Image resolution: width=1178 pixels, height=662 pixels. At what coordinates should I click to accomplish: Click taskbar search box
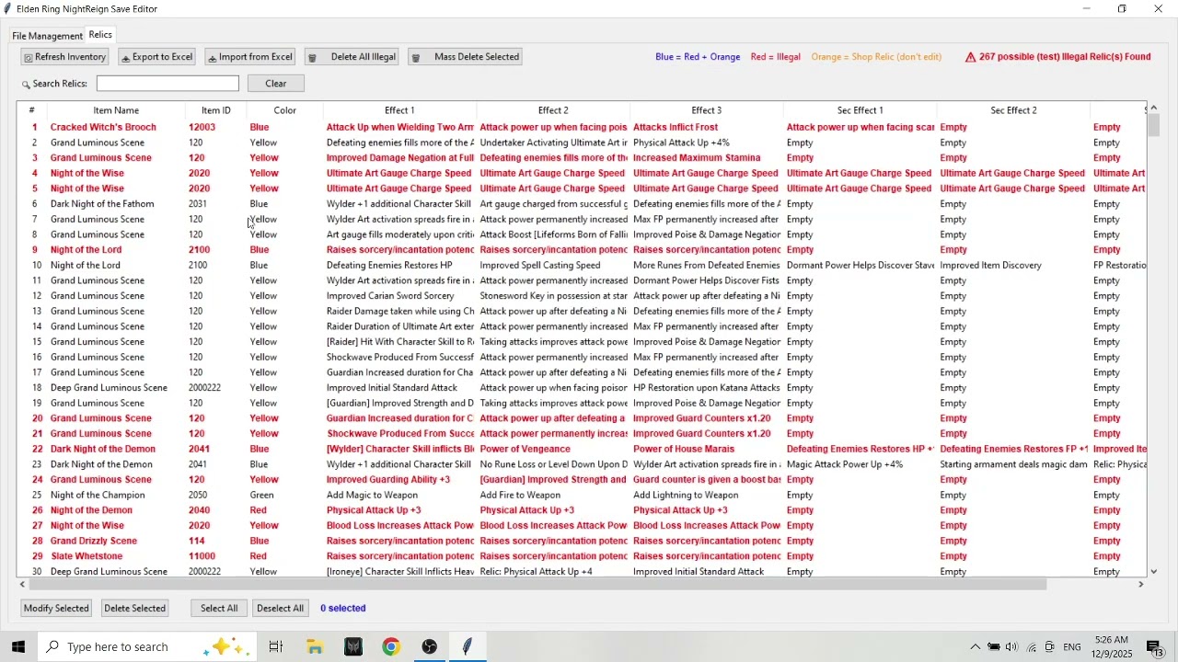coord(145,647)
